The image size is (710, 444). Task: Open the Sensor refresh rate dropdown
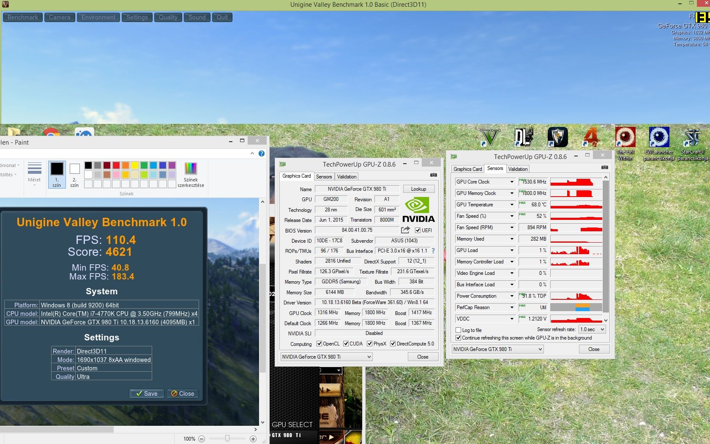pos(592,329)
